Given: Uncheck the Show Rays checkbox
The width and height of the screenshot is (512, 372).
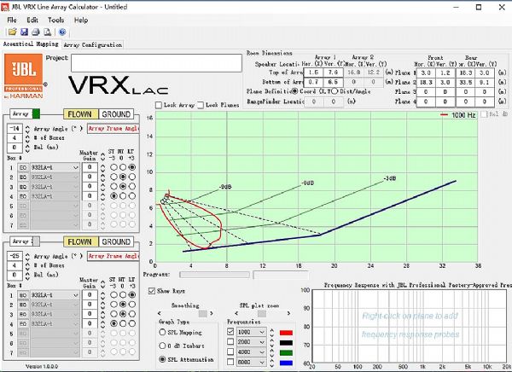Looking at the screenshot, I should (152, 291).
